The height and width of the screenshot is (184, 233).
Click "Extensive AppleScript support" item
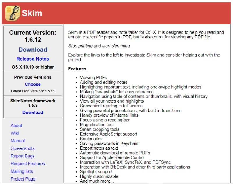click(x=109, y=134)
